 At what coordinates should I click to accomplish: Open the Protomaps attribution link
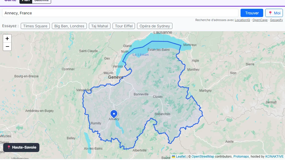click(x=241, y=157)
